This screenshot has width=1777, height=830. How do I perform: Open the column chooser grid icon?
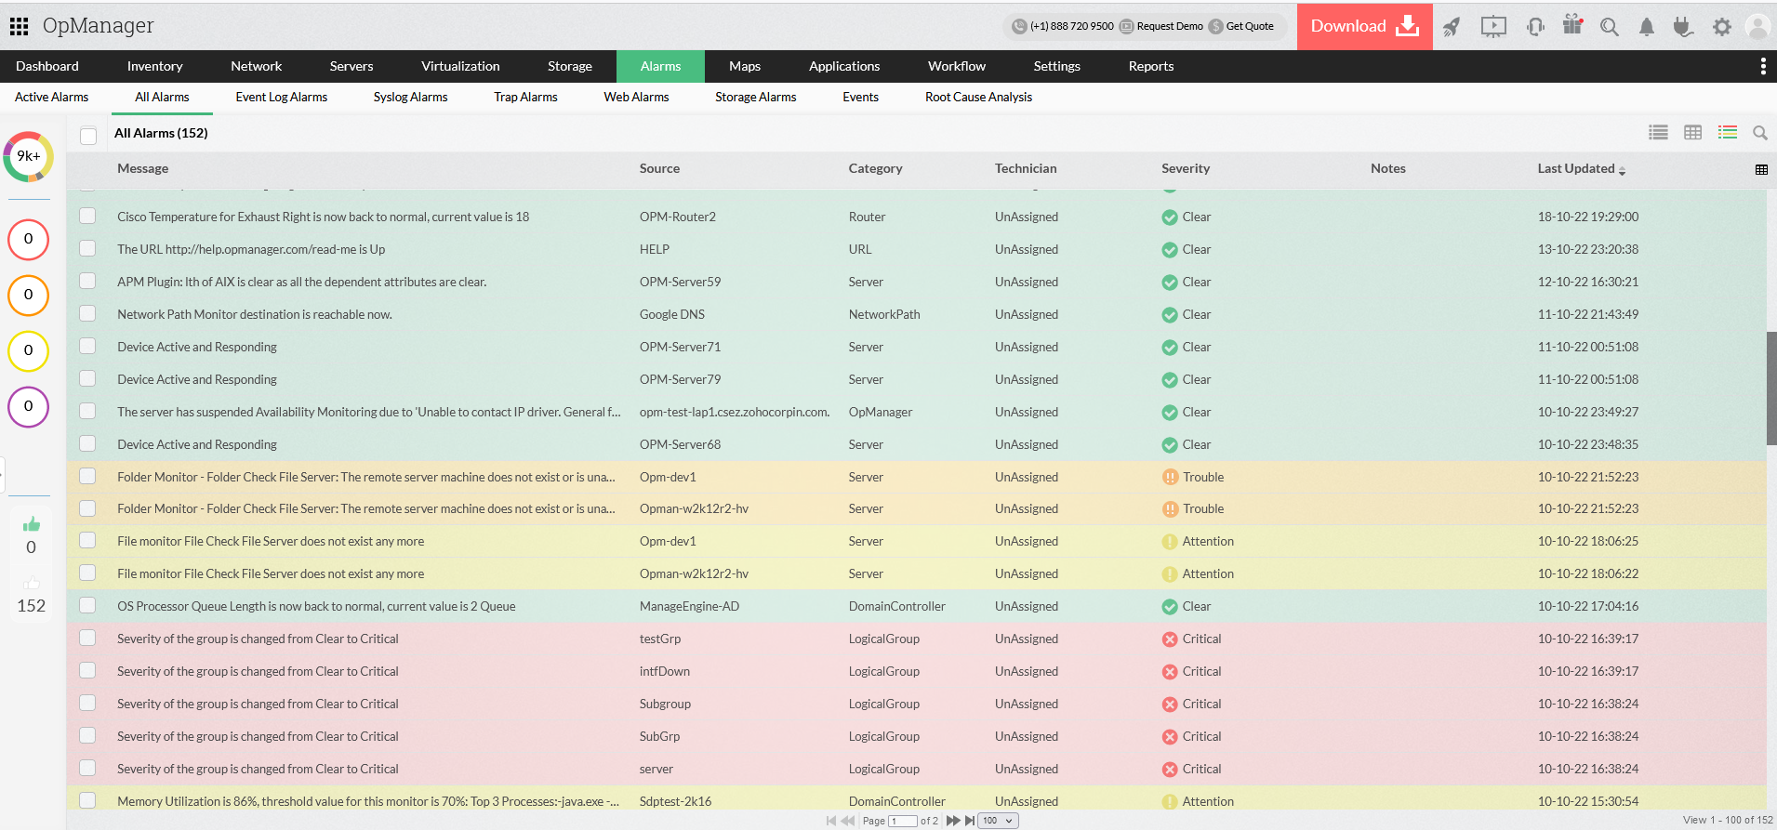click(x=1761, y=169)
